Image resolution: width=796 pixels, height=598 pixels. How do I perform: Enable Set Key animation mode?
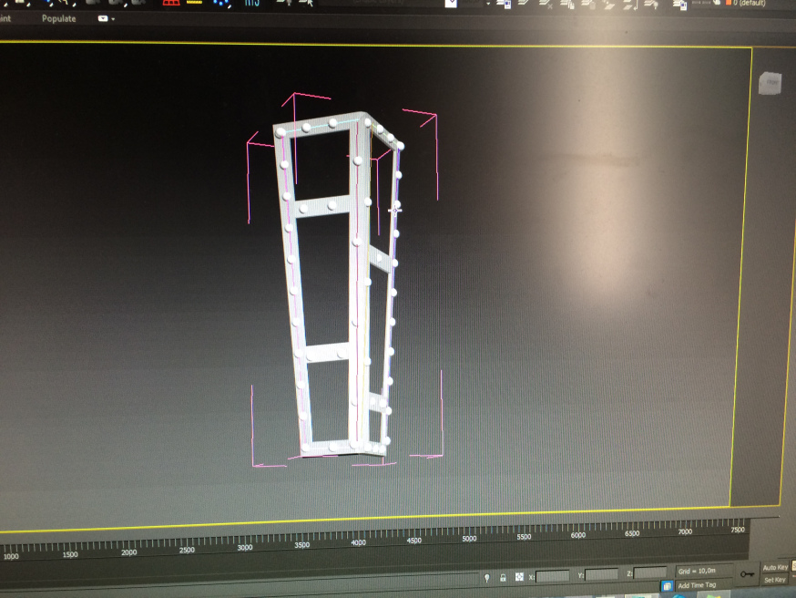(774, 580)
